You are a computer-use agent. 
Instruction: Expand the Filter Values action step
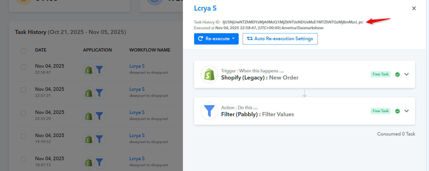click(406, 111)
